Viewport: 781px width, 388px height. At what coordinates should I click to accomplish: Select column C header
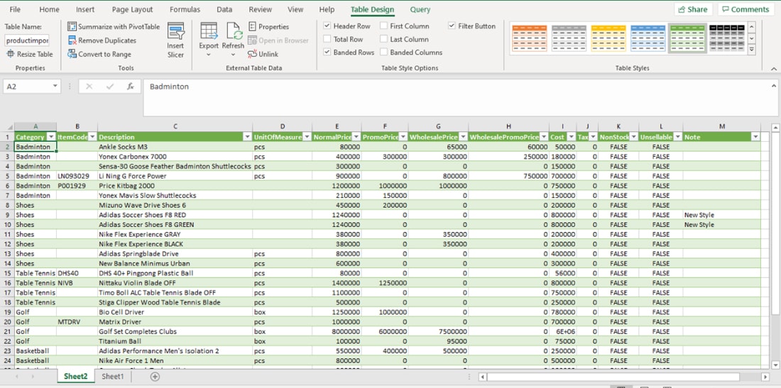click(175, 127)
